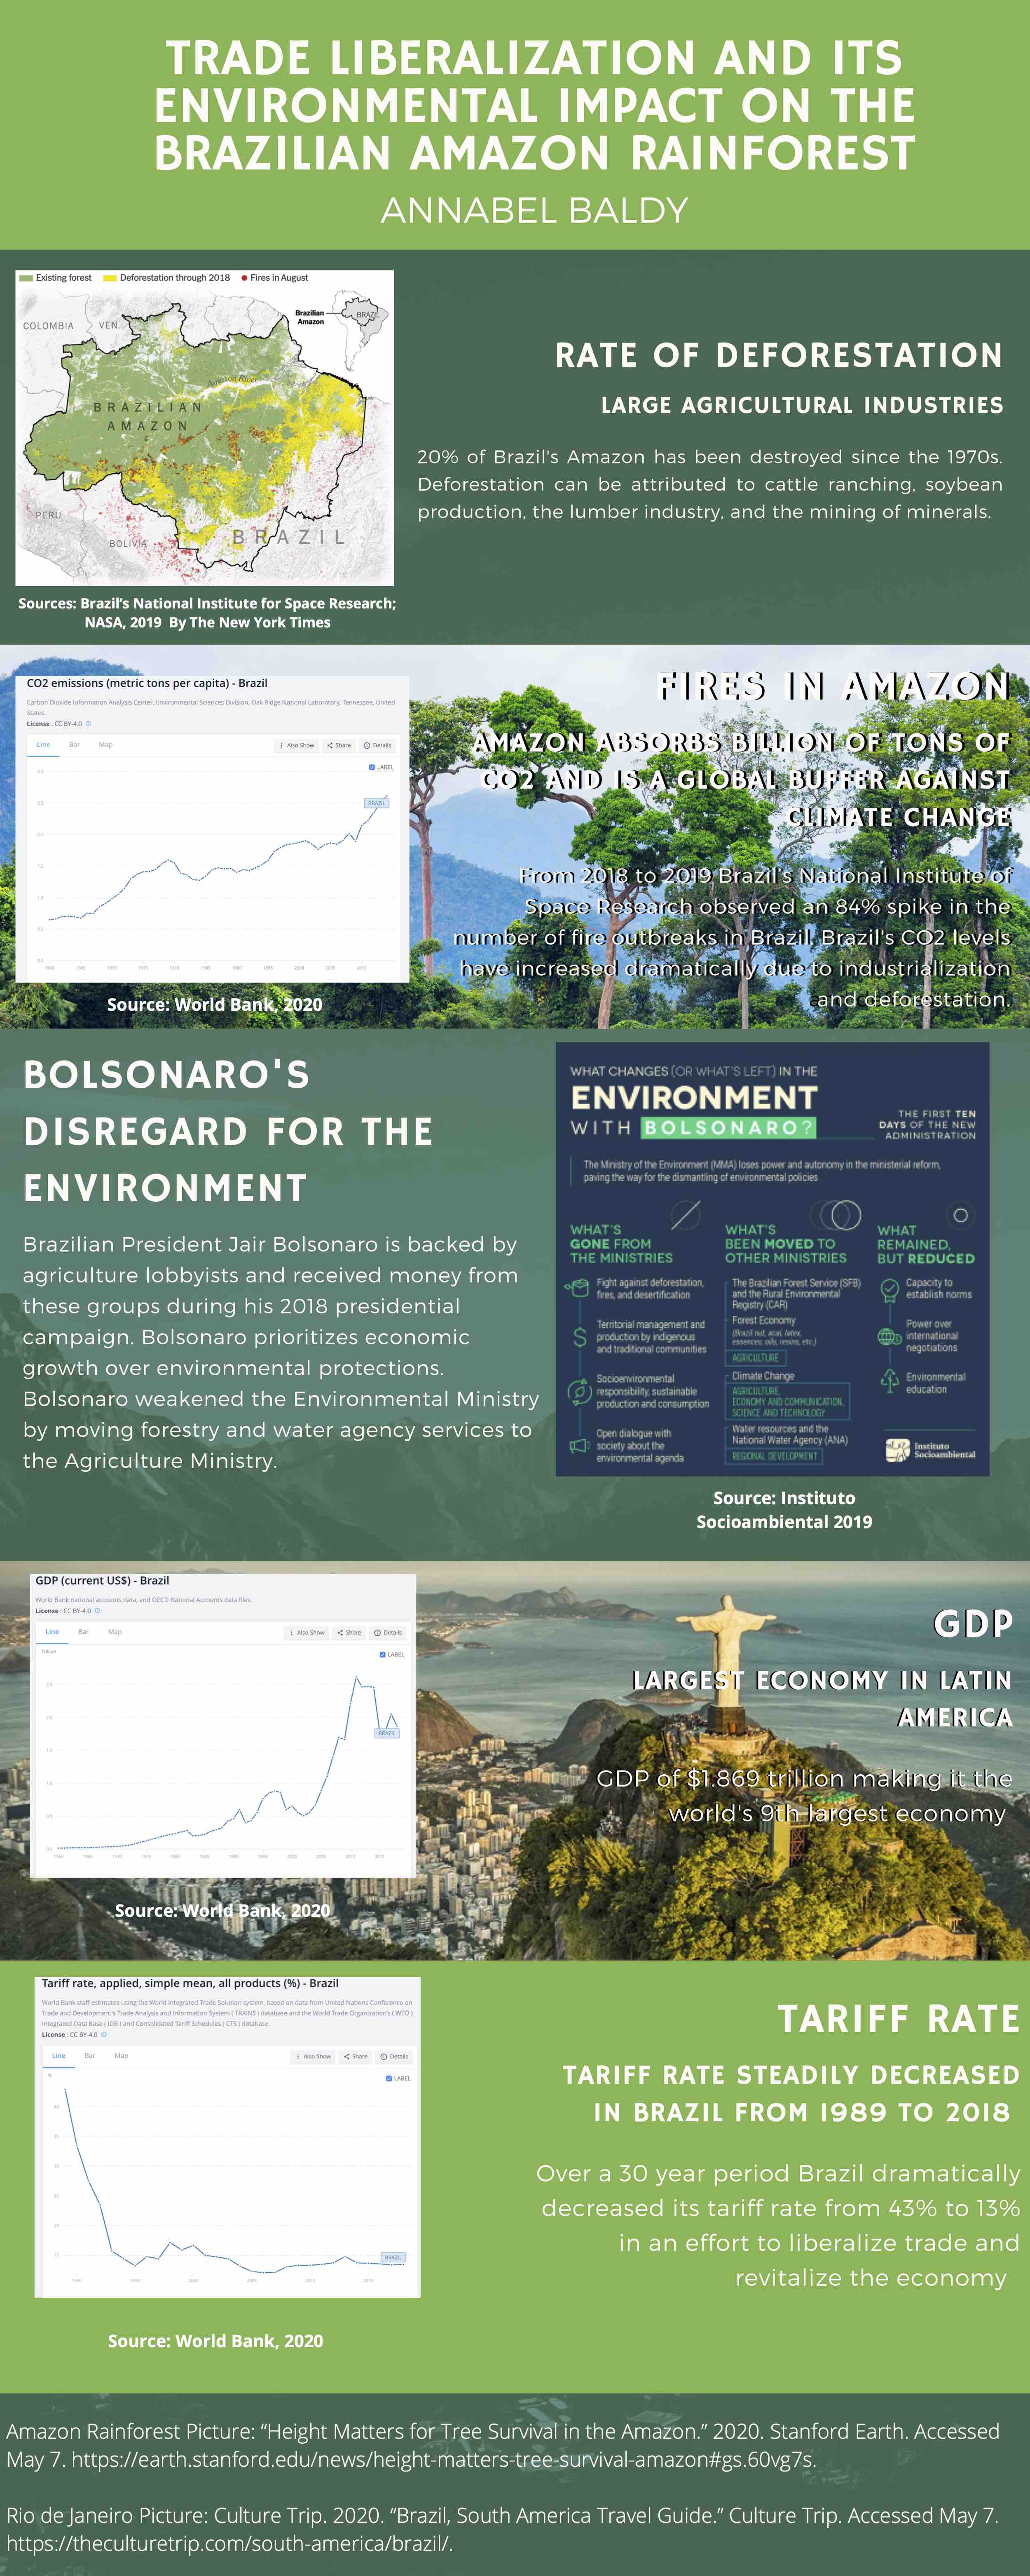Viewport: 1030px width, 2576px height.
Task: Click Share button in Tariff rate chart
Action: (x=356, y=2056)
